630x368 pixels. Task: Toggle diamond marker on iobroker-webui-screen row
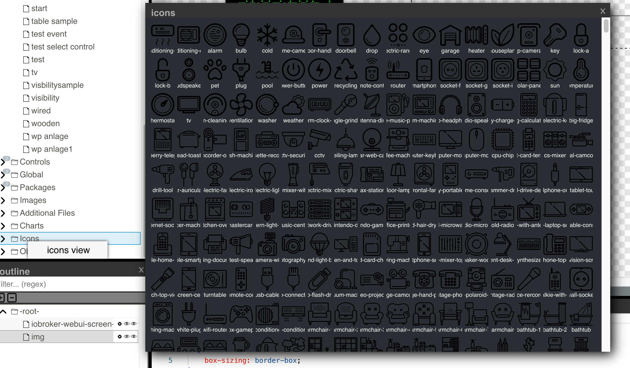[x=119, y=324]
